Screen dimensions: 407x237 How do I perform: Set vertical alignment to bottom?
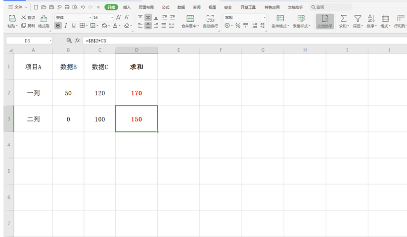tap(156, 17)
